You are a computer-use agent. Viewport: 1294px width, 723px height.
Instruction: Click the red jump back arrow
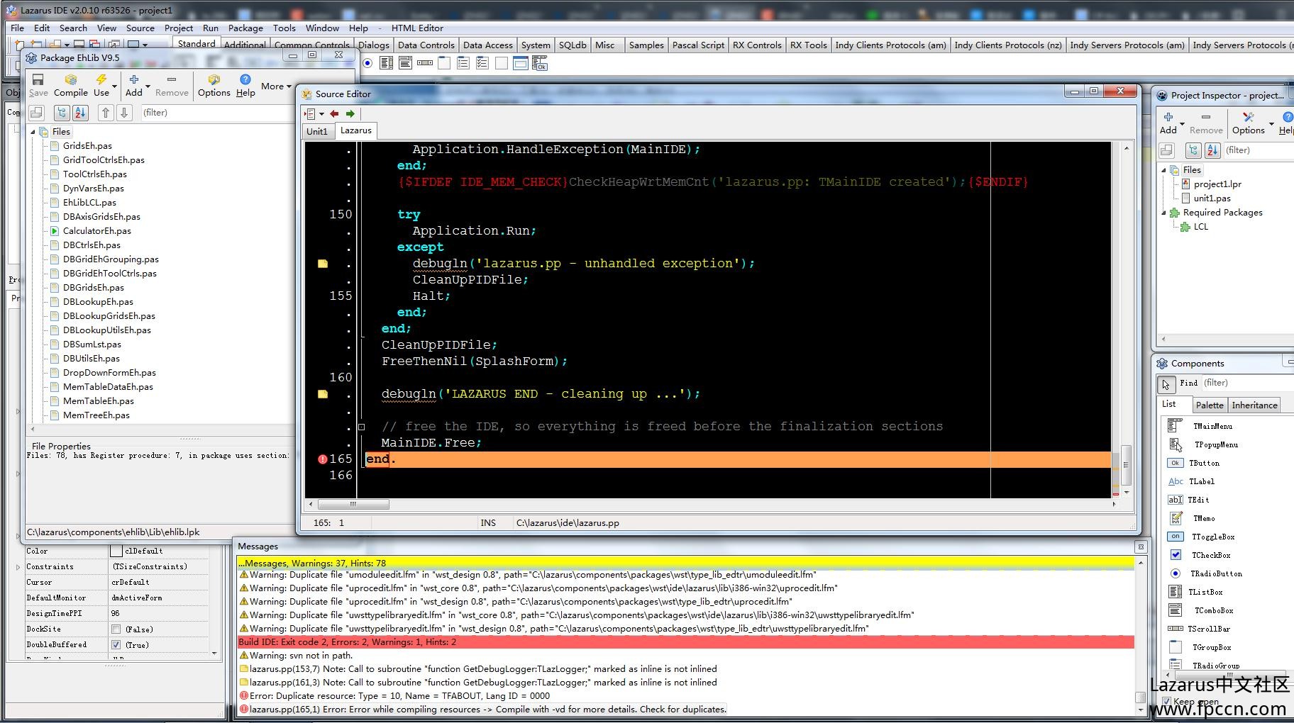click(334, 113)
